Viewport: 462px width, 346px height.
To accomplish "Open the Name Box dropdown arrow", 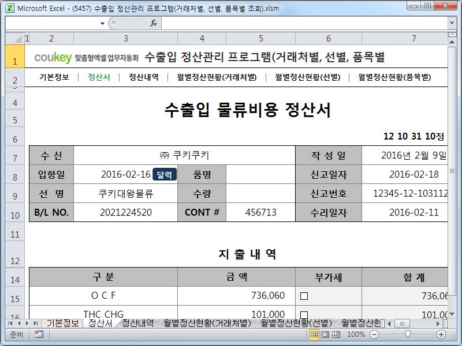I will (102, 23).
